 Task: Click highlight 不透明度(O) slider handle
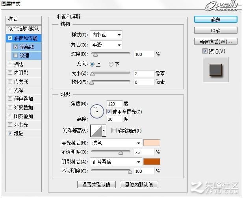coord(121,153)
